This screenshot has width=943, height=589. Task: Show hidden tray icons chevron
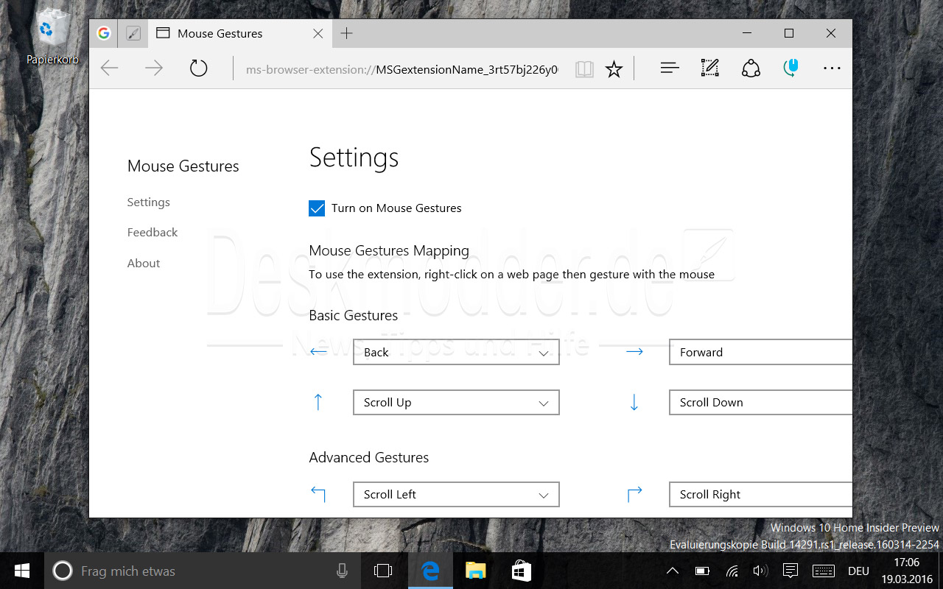click(672, 571)
